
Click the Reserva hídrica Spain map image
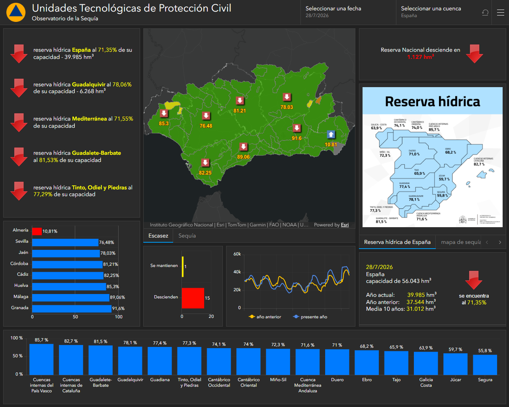tap(433, 158)
